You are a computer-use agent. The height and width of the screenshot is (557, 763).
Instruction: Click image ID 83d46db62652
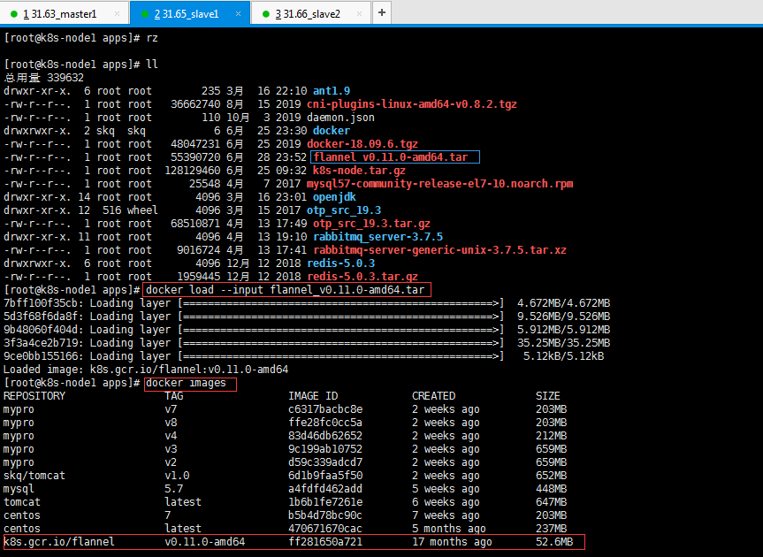pos(325,436)
